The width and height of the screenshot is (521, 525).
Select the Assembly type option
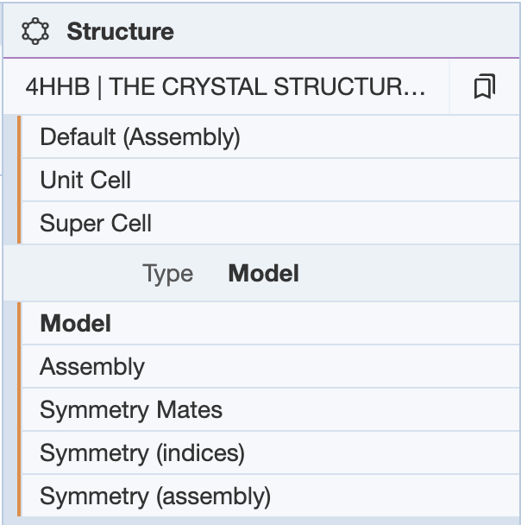tap(92, 366)
